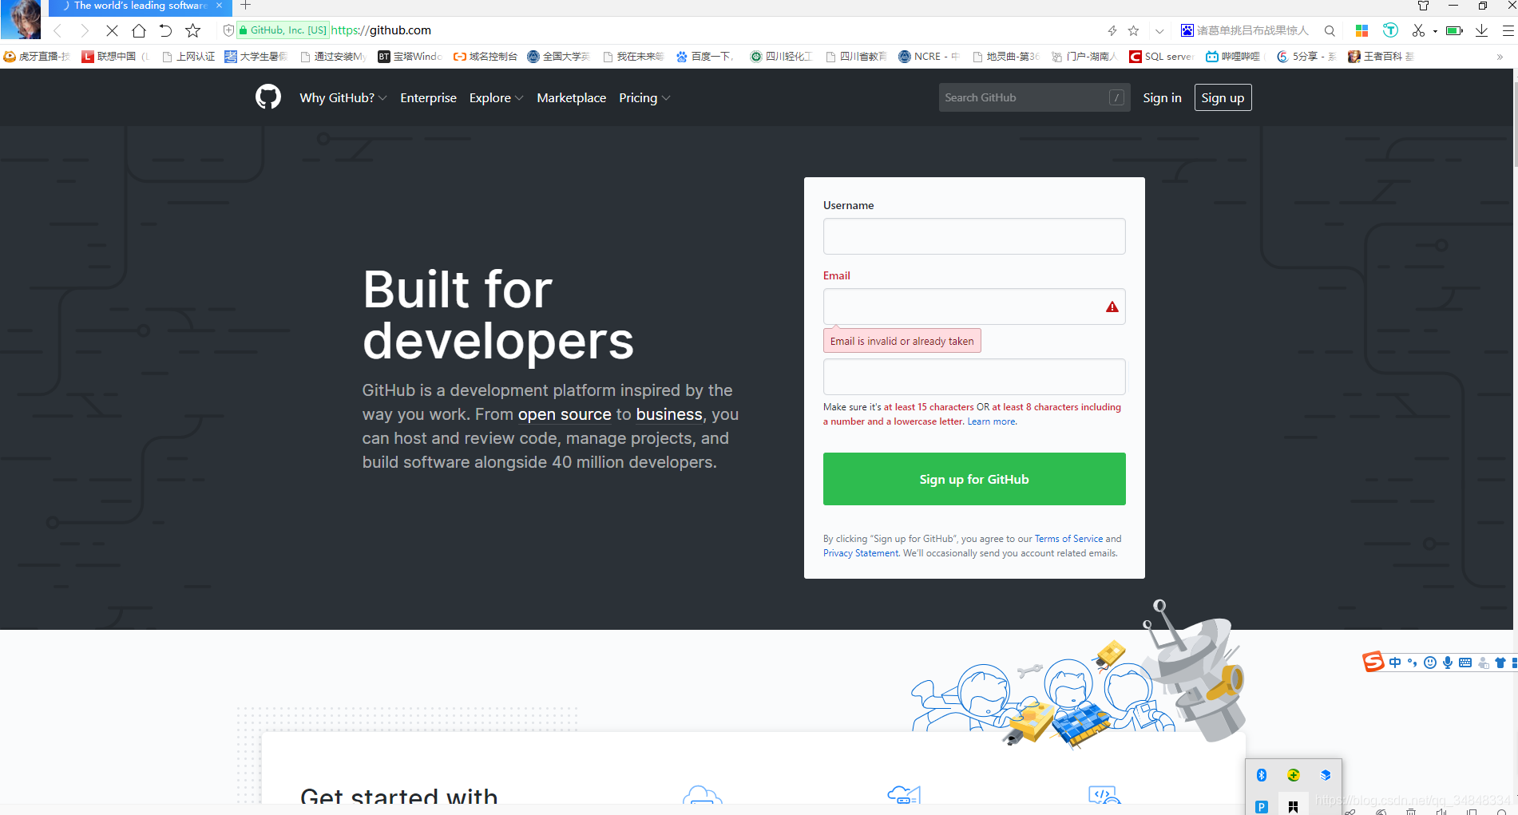1518x815 pixels.
Task: Open the SQL server bookmark
Action: tap(1161, 57)
